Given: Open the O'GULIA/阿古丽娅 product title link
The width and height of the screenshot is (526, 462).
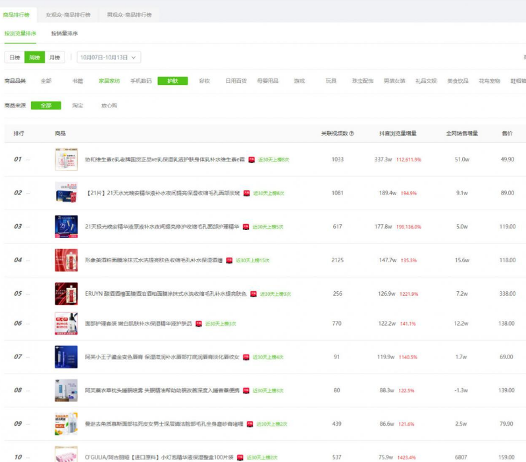Looking at the screenshot, I should tap(159, 457).
